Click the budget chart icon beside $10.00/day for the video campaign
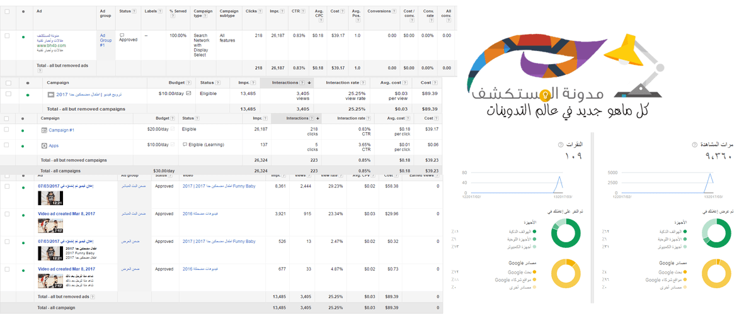Viewport: 756px width, 314px height. [x=188, y=93]
